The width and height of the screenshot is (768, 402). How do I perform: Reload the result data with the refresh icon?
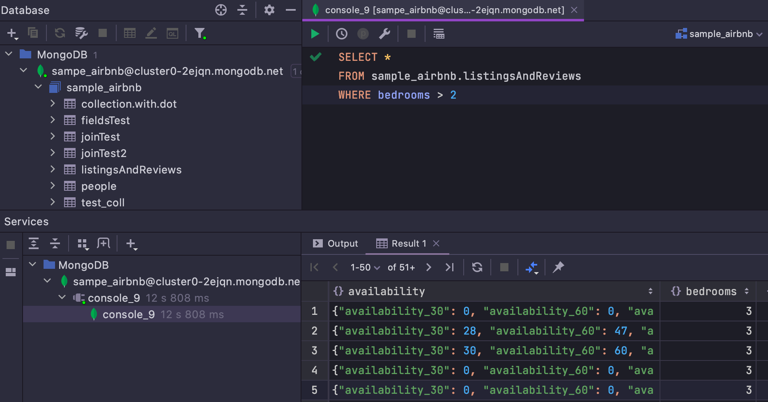pos(477,267)
